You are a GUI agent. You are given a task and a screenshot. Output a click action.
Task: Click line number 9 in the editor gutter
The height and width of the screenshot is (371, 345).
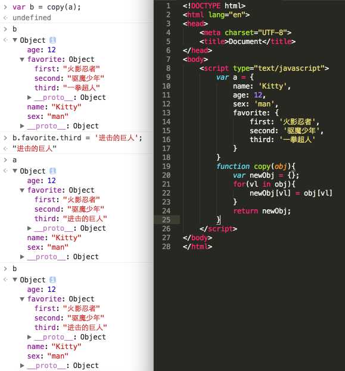(x=168, y=77)
